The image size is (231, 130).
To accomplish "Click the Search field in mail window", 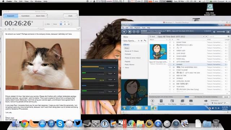I will click(57, 29).
